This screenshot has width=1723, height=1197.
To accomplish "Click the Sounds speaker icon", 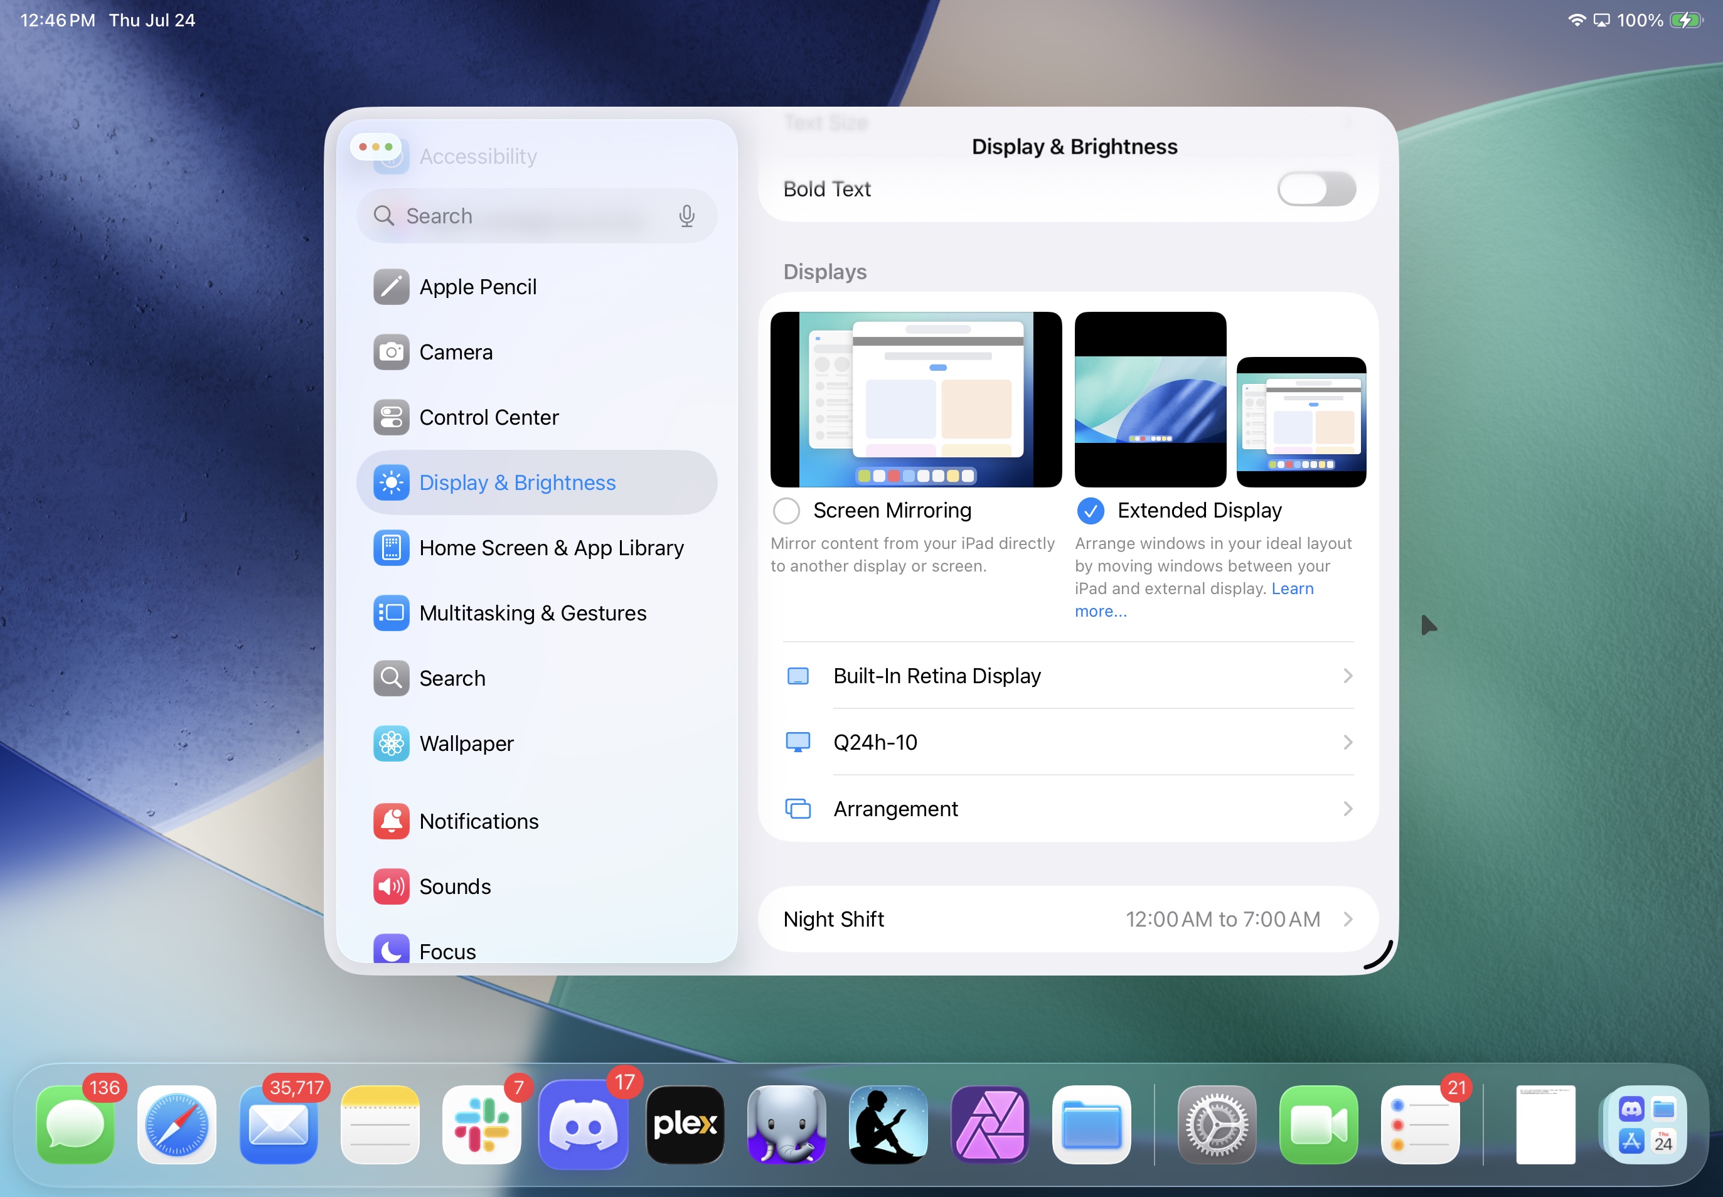I will click(391, 887).
